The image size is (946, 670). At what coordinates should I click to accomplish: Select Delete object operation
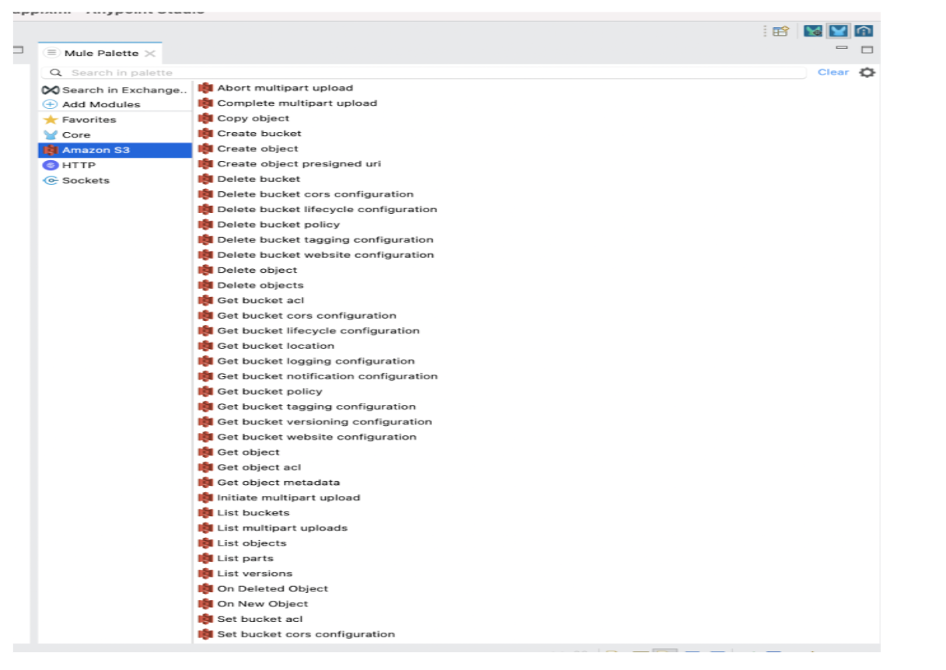click(x=257, y=270)
